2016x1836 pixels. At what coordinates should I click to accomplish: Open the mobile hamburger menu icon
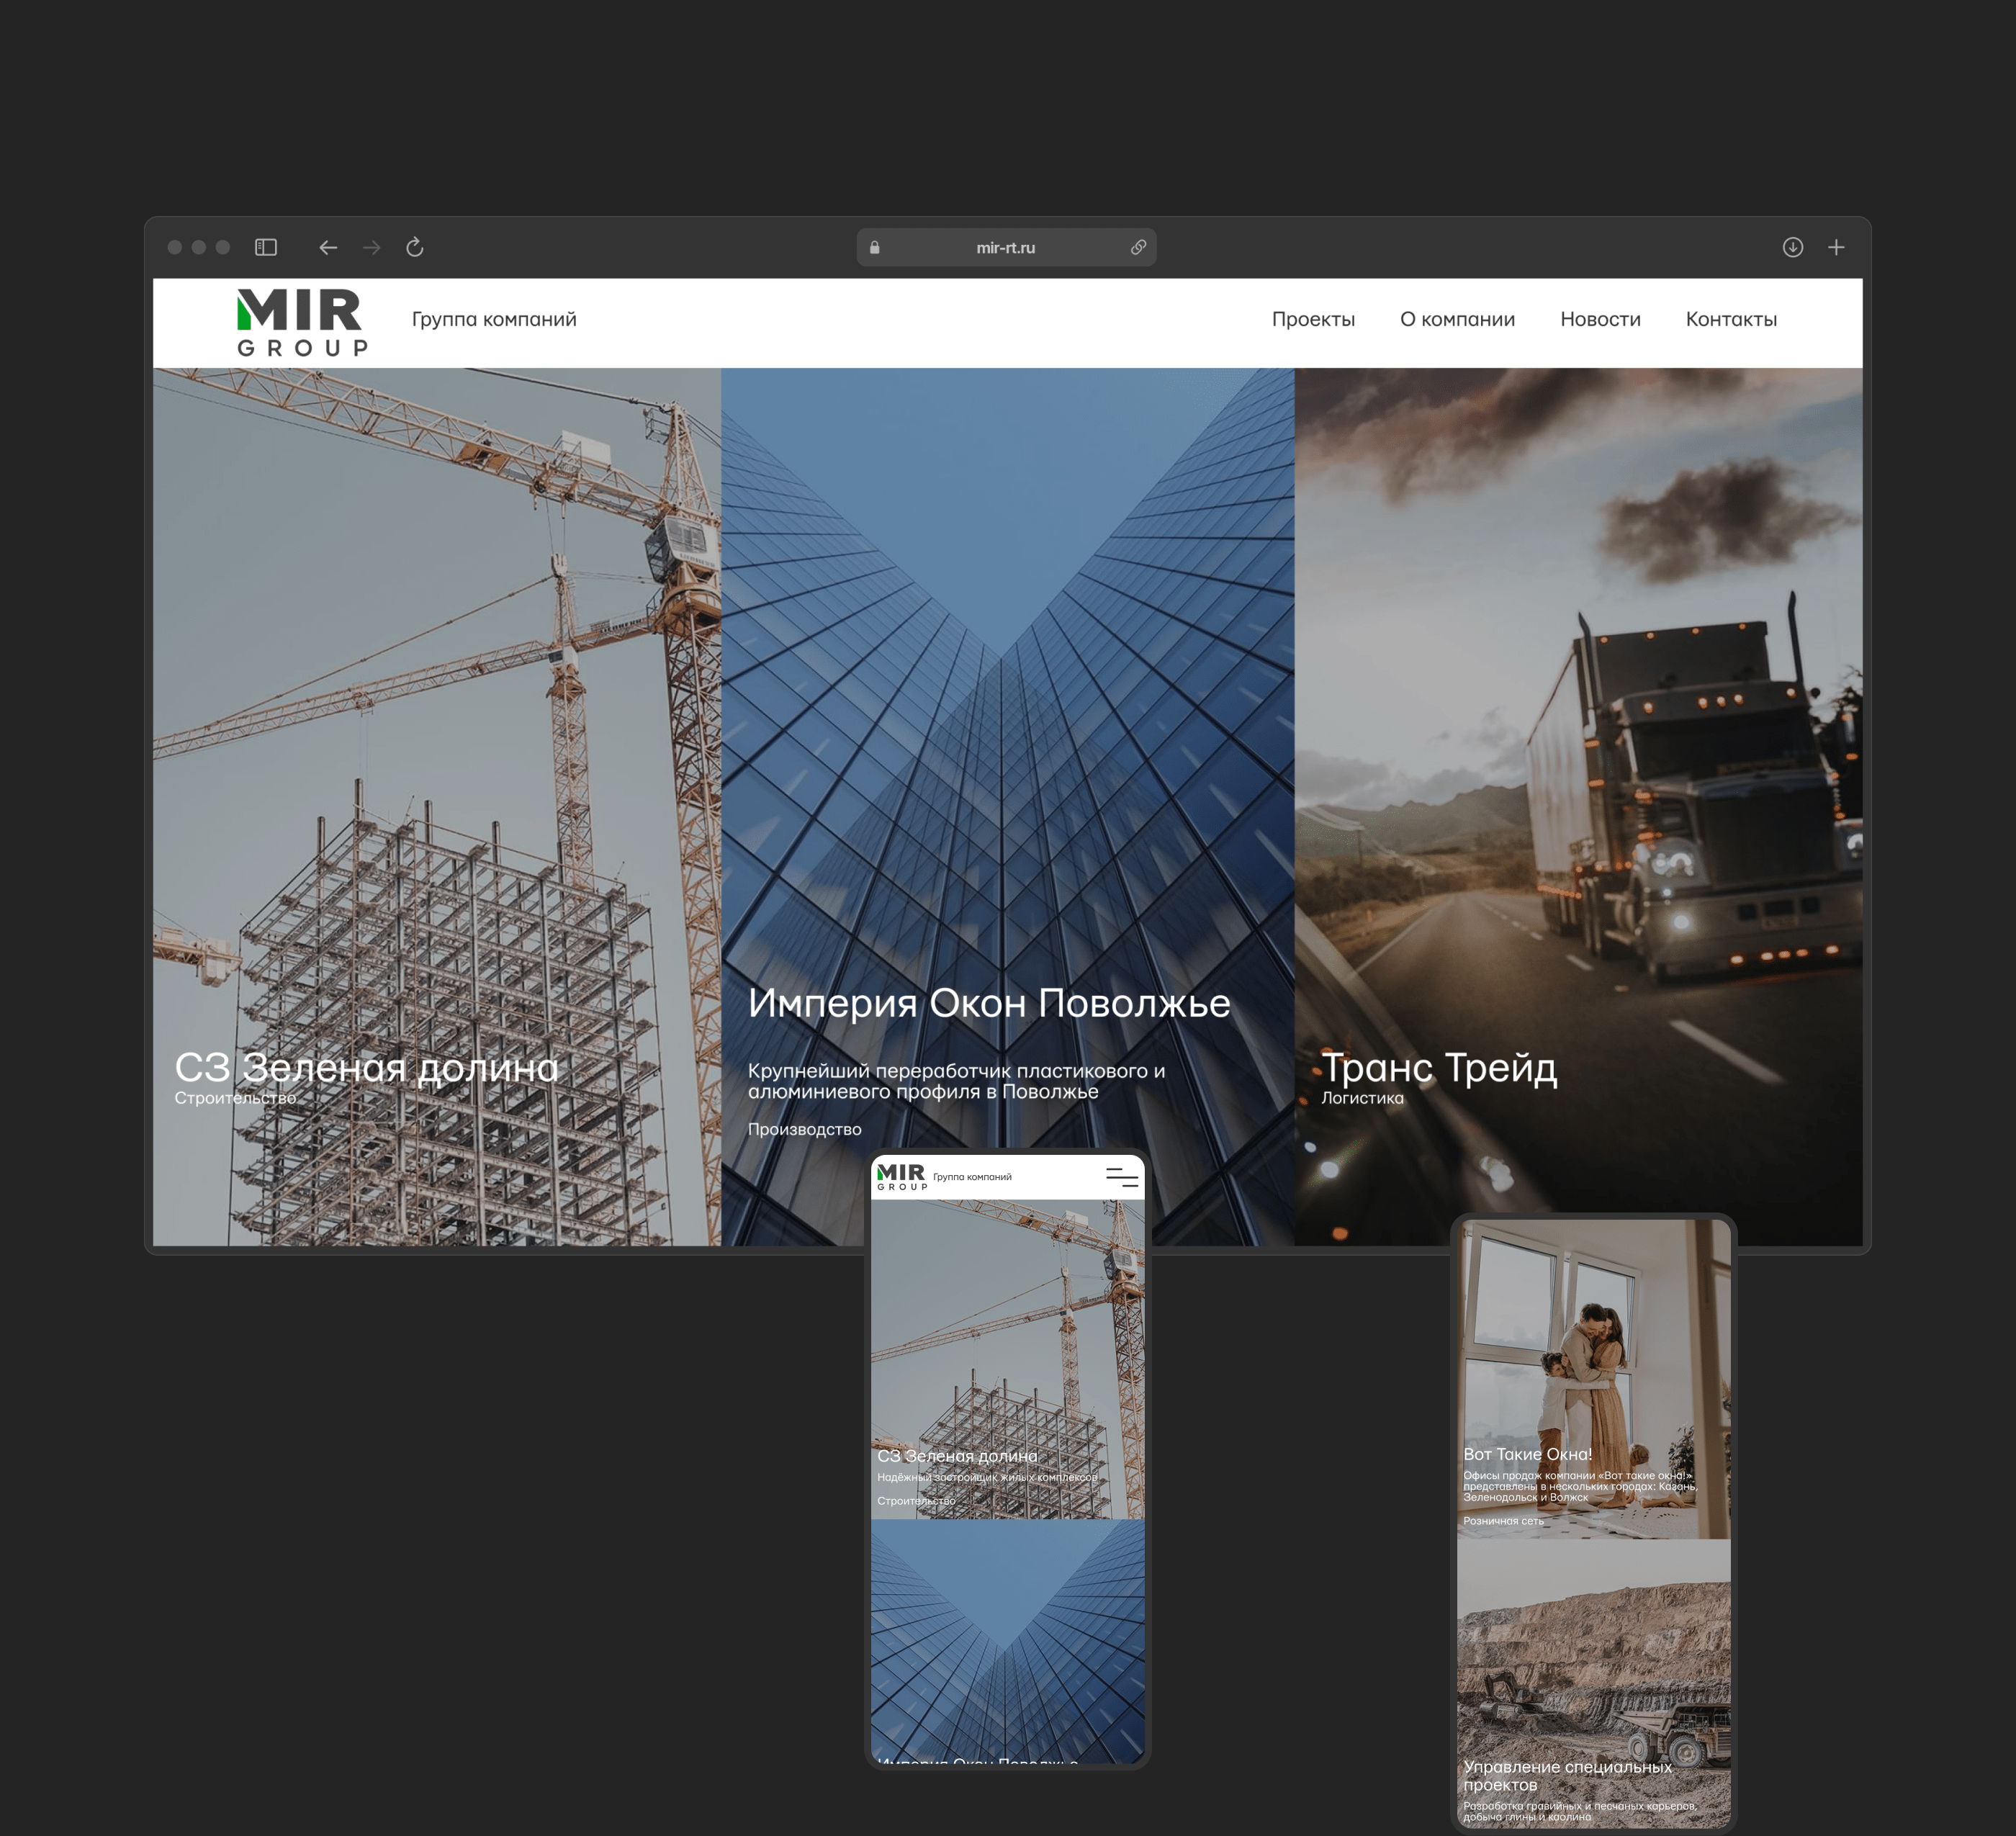tap(1121, 1178)
